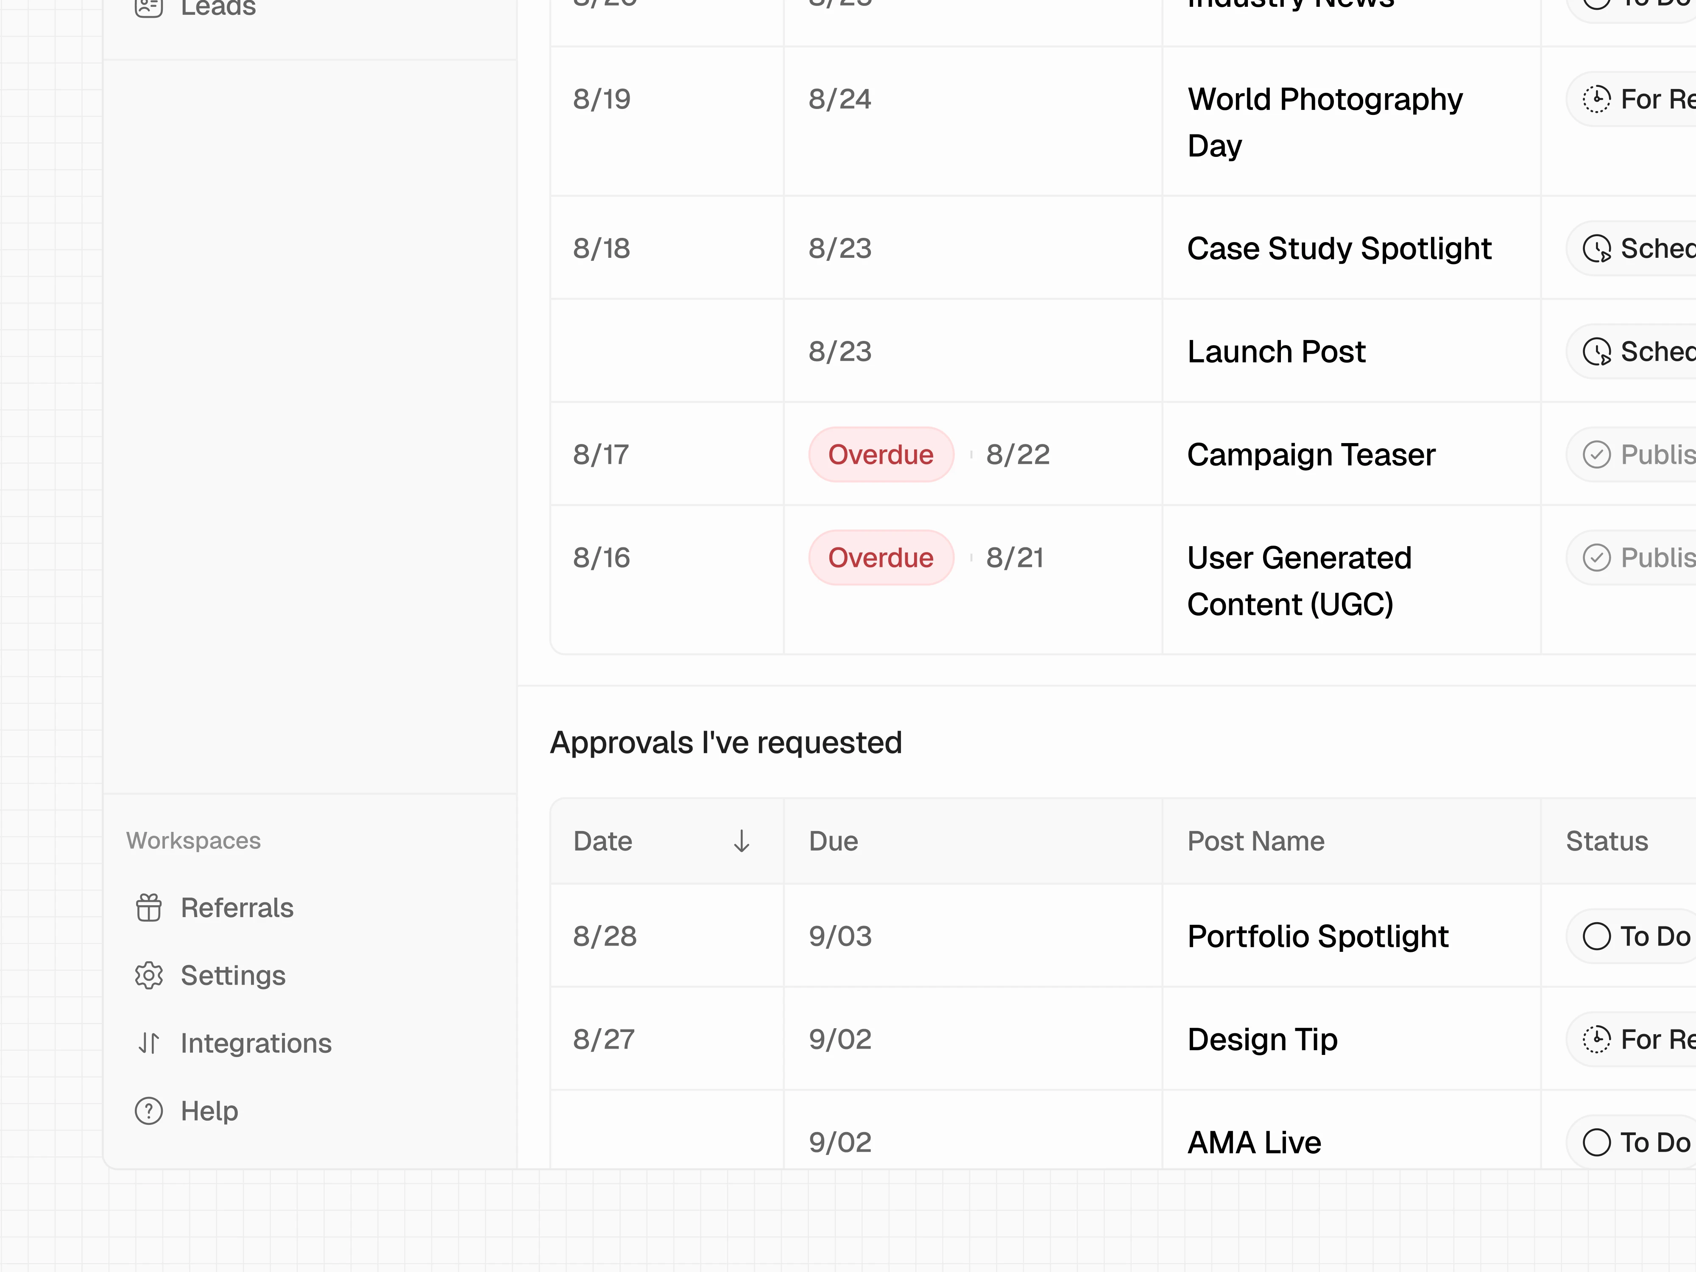The height and width of the screenshot is (1272, 1696).
Task: Click the Help question-mark icon
Action: [148, 1110]
